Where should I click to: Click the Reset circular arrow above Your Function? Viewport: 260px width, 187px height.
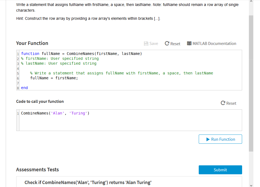click(167, 43)
